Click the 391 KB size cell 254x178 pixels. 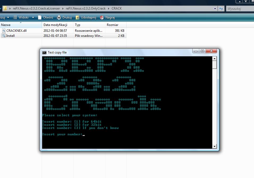120,30
